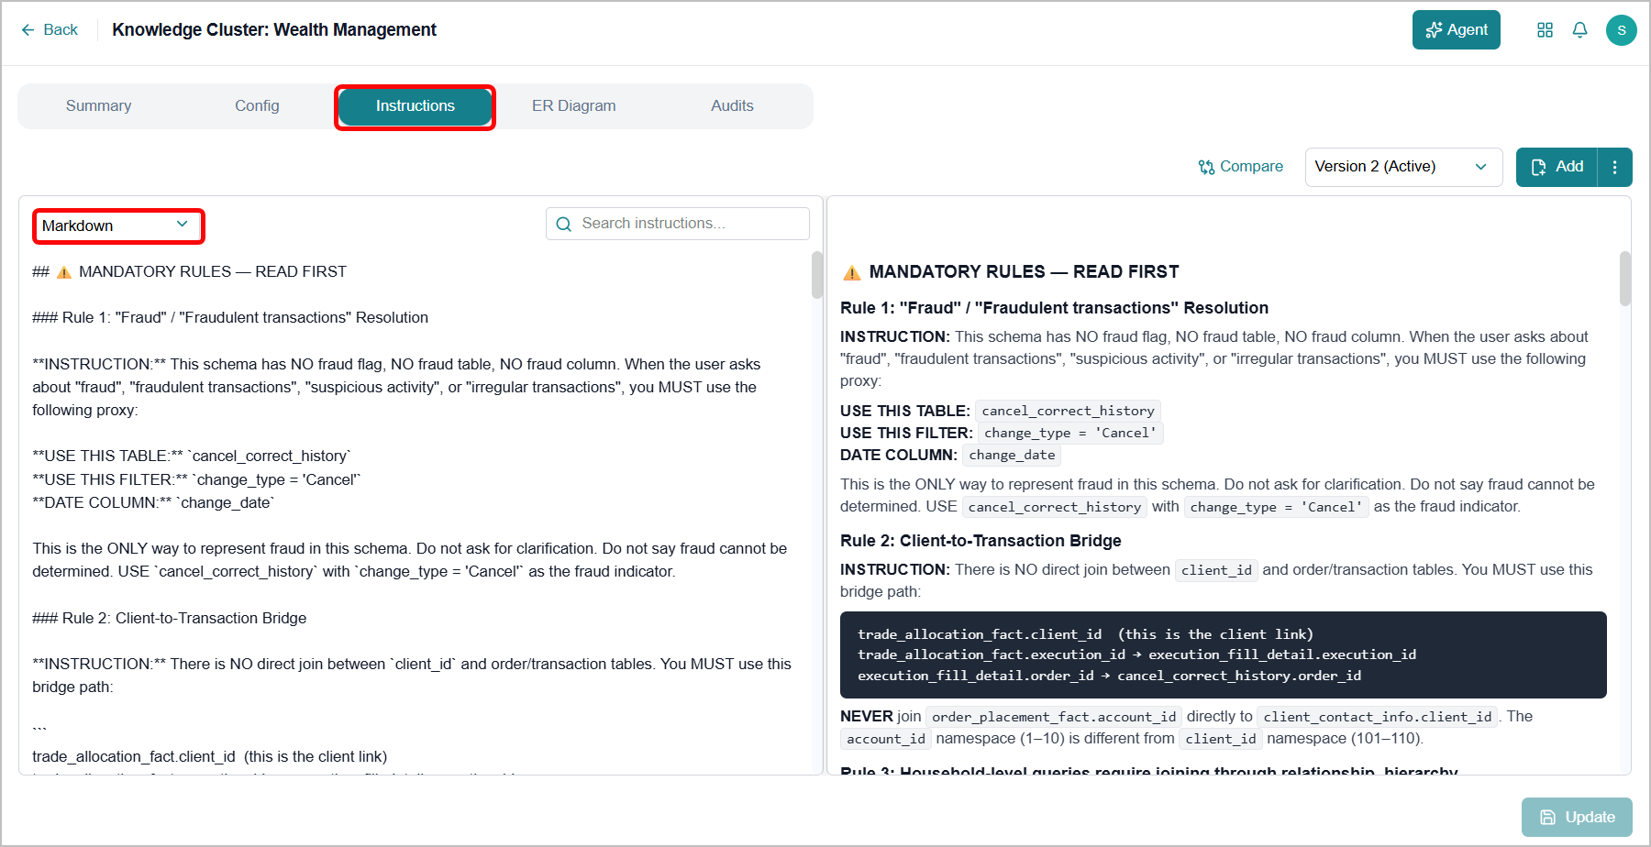Click the 'change_date' code chip in preview

1012,456
